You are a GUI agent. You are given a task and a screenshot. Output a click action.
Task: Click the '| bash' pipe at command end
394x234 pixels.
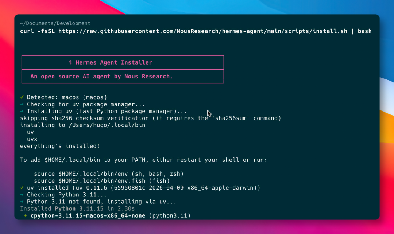pos(361,31)
